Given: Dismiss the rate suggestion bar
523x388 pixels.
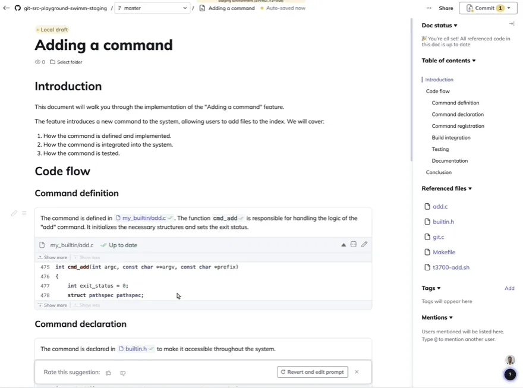Looking at the screenshot, I should point(357,372).
